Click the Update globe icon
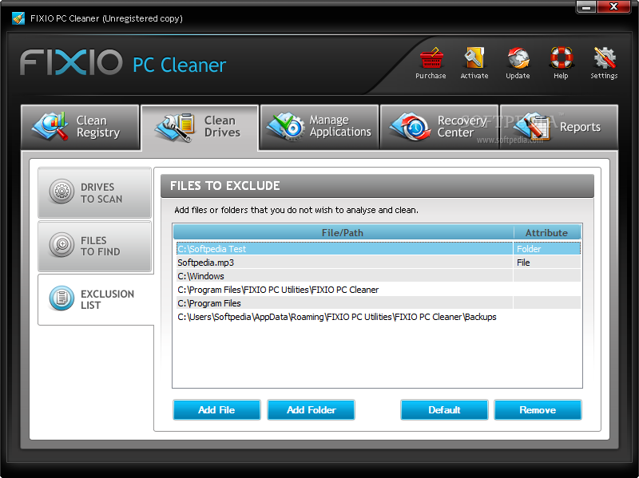Screen dimensions: 639x478 [518, 58]
